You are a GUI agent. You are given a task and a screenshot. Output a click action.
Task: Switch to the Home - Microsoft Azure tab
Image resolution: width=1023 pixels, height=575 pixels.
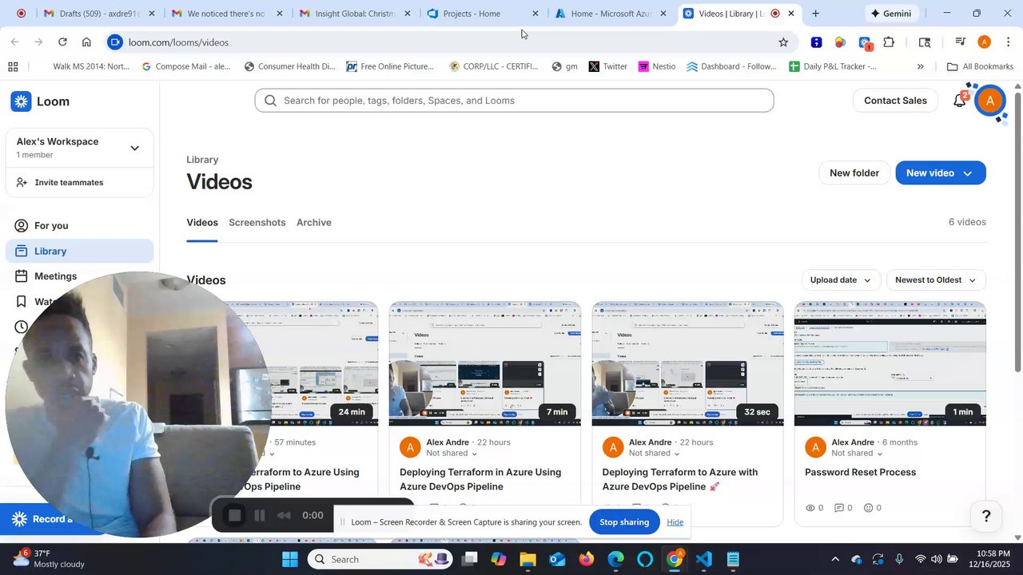pos(610,14)
